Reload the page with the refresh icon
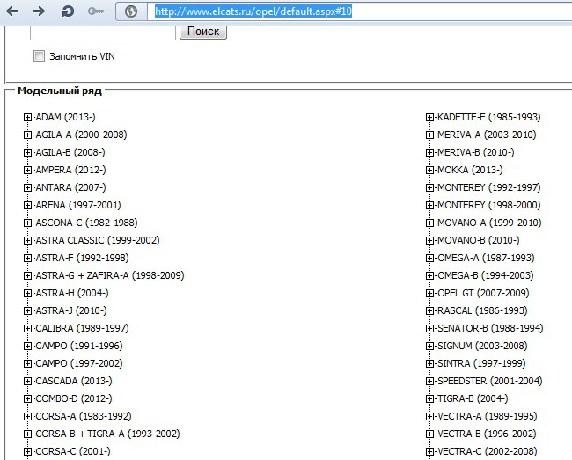The width and height of the screenshot is (572, 460). [68, 11]
